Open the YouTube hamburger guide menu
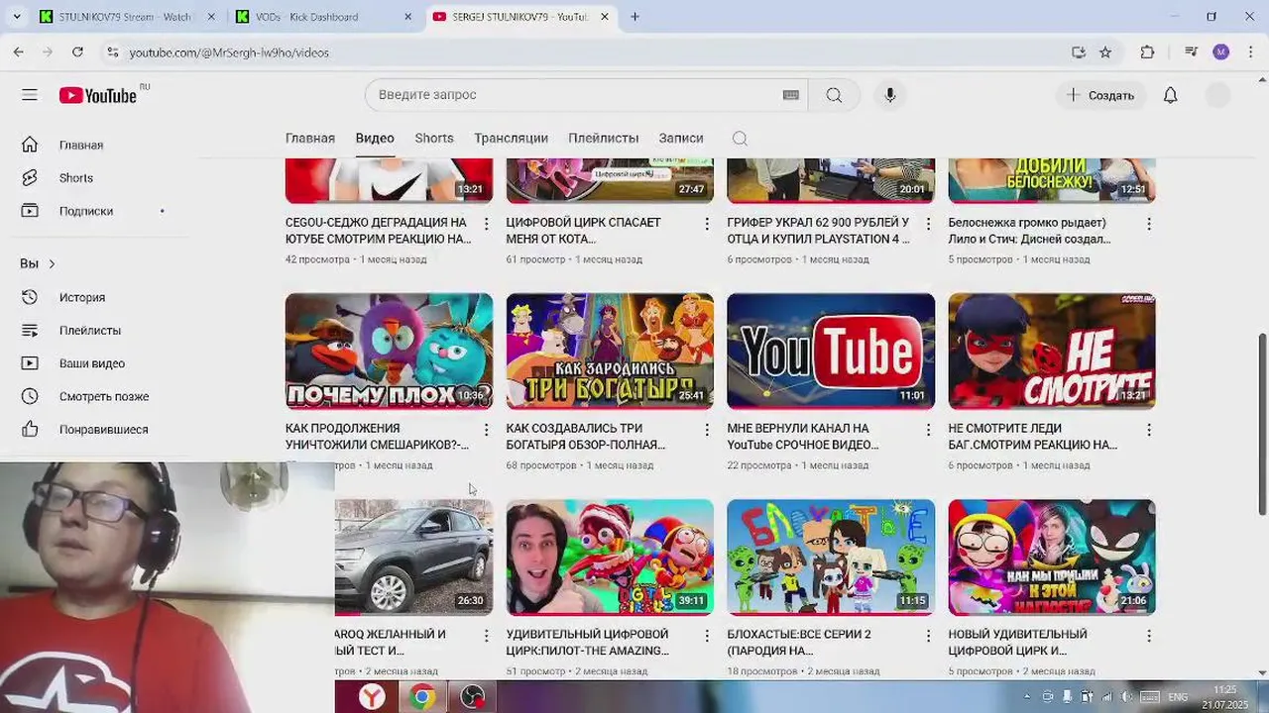 pos(30,95)
